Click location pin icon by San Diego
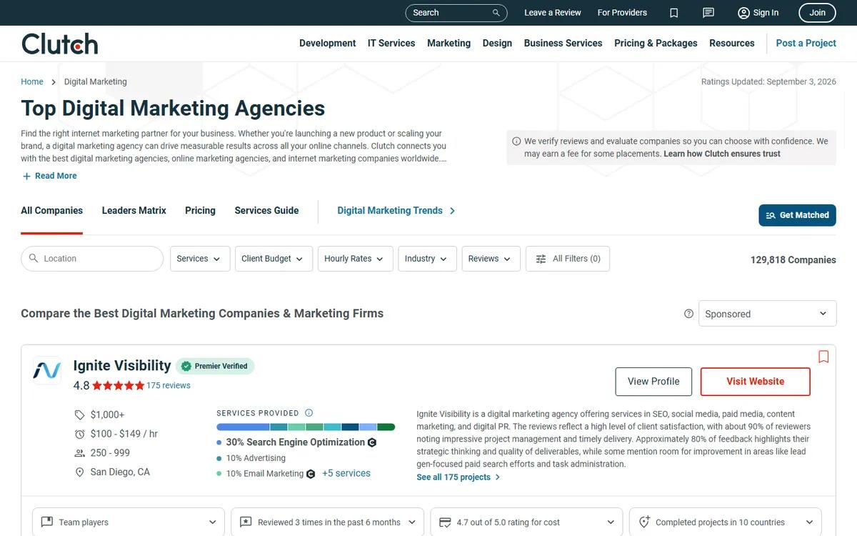 click(80, 472)
